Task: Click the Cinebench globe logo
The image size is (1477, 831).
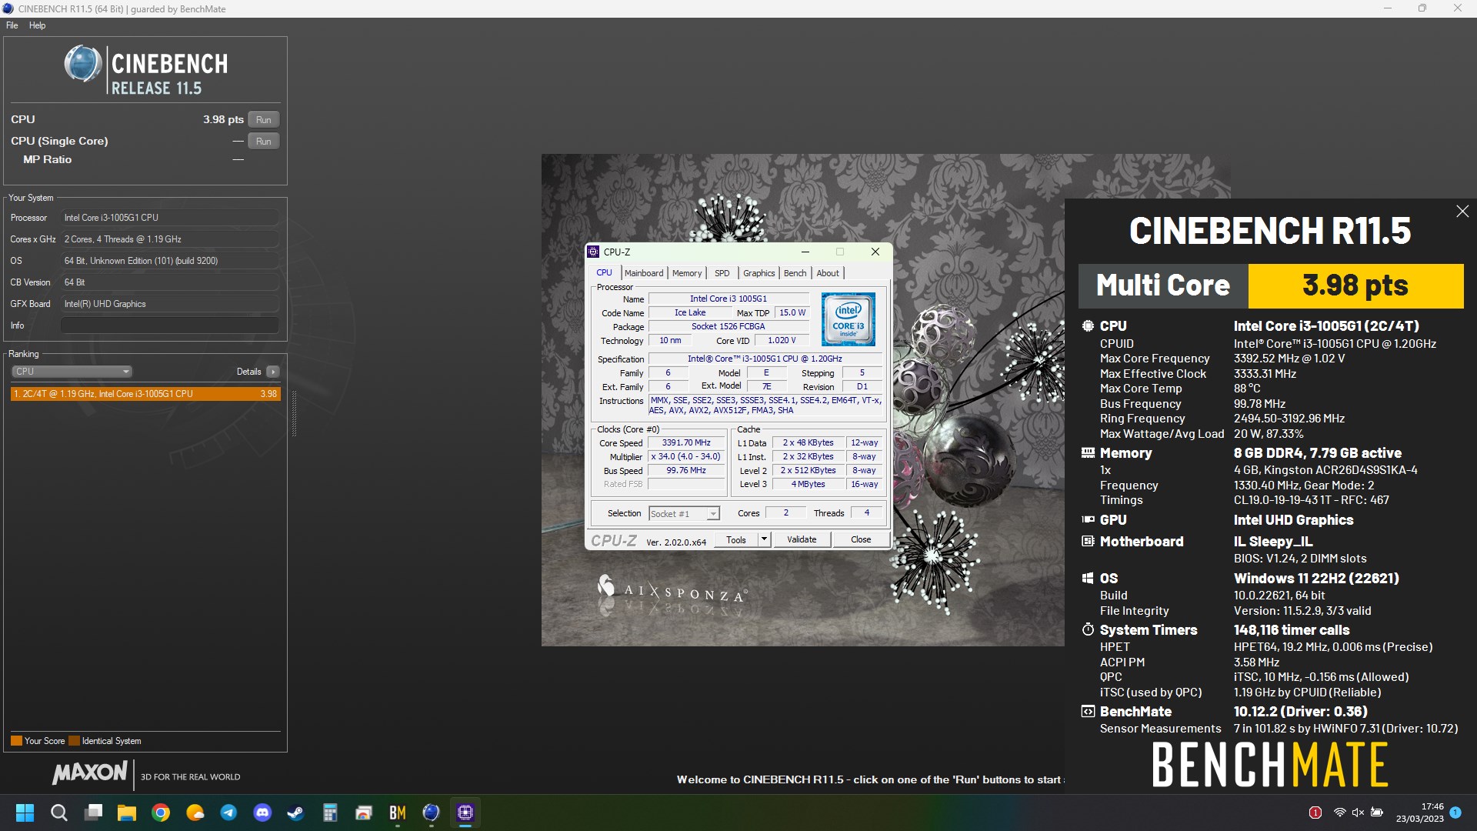Action: pyautogui.click(x=83, y=64)
